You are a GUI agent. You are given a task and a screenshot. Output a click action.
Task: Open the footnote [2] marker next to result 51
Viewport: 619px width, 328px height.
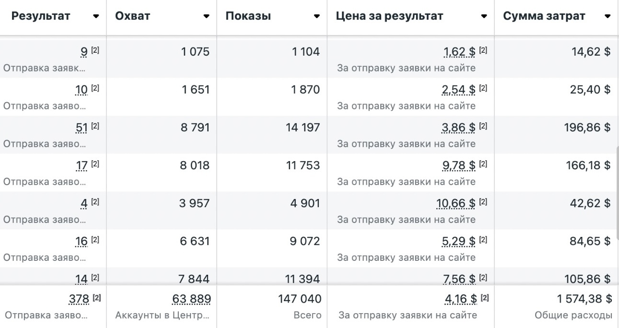tap(95, 127)
